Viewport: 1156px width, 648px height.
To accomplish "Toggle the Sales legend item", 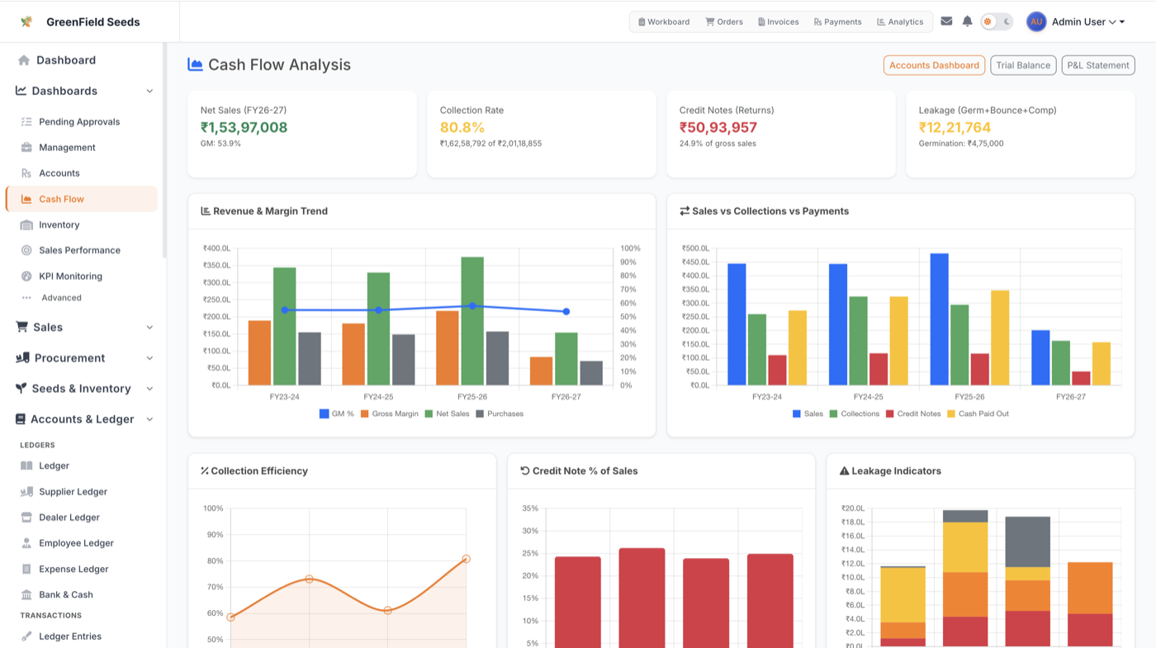I will tap(808, 414).
